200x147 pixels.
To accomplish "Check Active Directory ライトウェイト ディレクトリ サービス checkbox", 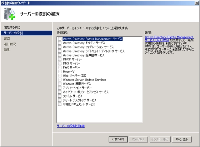I will (60, 51).
